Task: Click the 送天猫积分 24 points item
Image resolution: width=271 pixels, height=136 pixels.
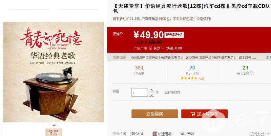Action: [x=245, y=71]
